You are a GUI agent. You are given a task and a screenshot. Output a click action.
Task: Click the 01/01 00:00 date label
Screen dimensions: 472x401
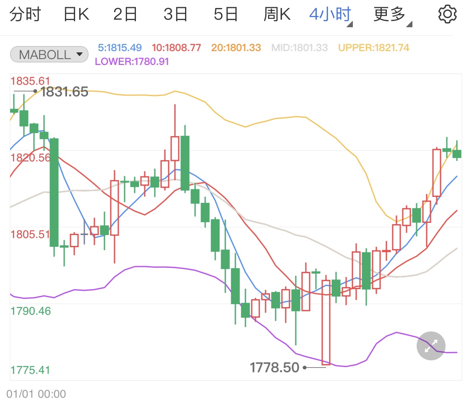click(x=36, y=394)
